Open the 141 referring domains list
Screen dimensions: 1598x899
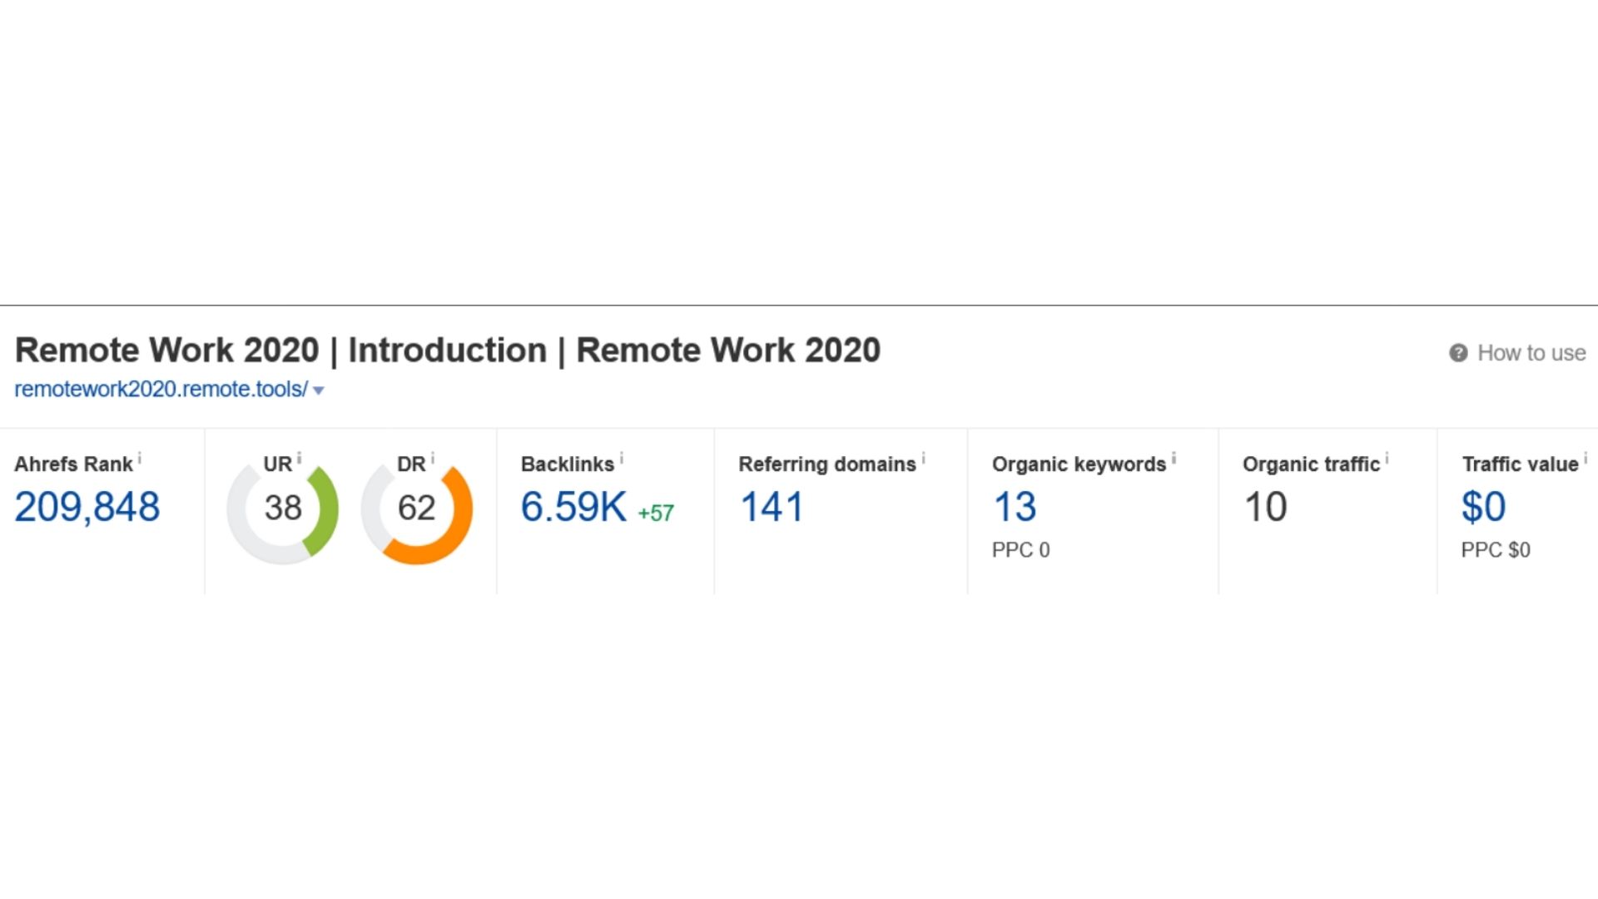[770, 507]
